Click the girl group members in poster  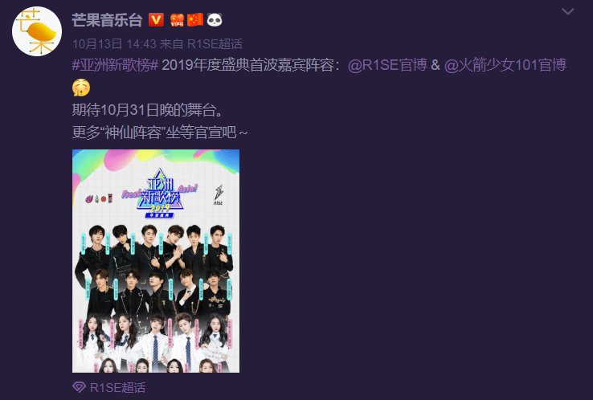coord(156,343)
